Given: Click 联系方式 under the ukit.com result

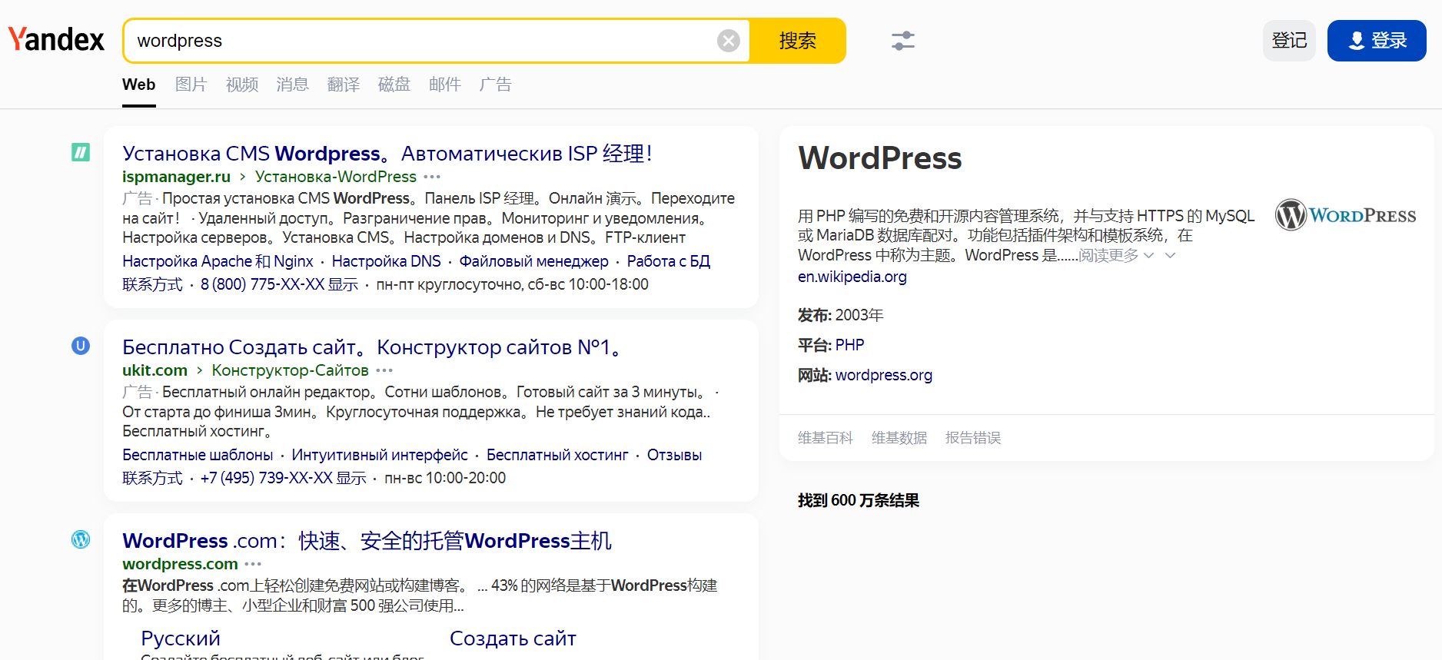Looking at the screenshot, I should pos(152,478).
